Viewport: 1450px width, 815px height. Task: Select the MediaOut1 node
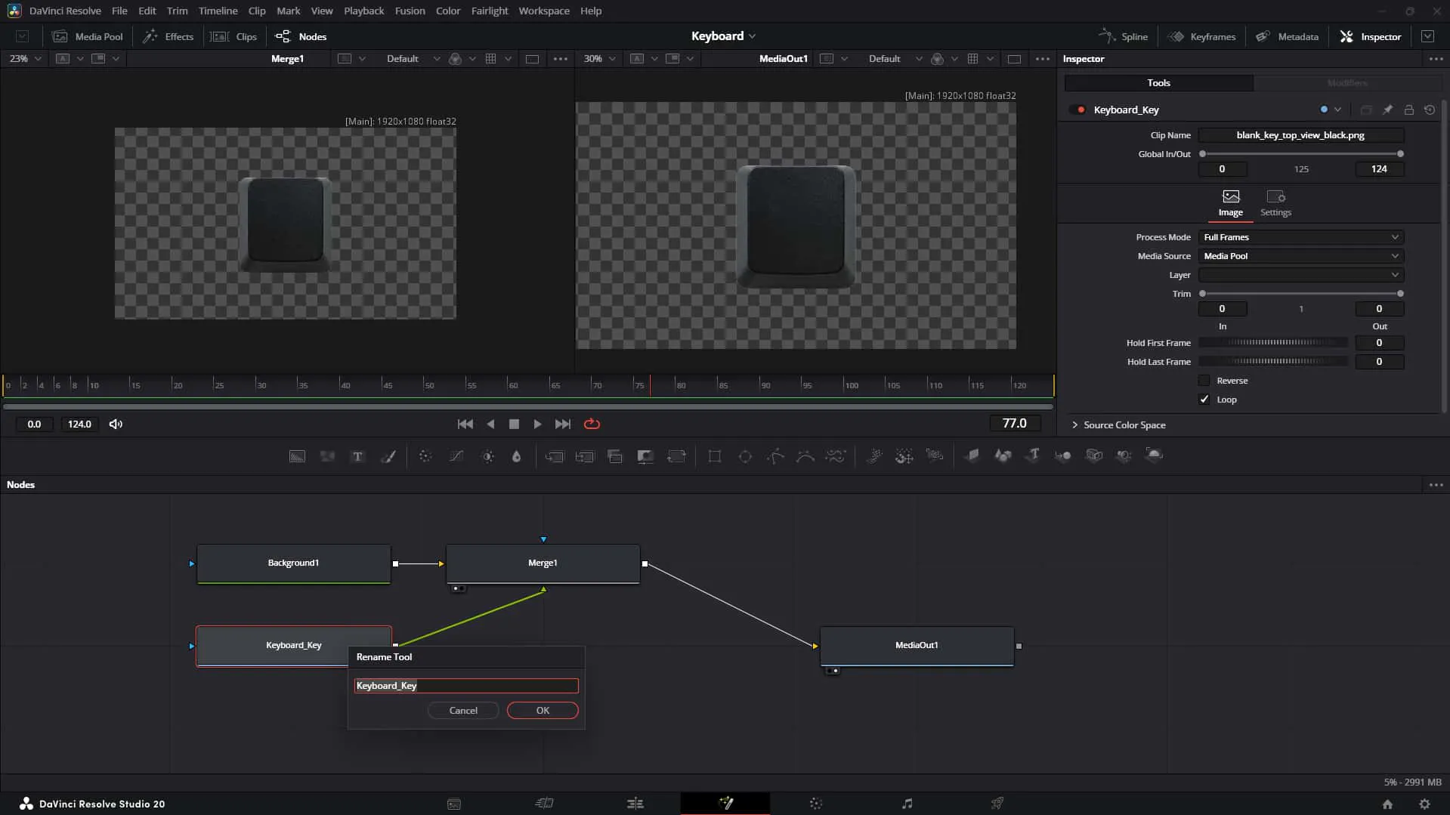917,646
